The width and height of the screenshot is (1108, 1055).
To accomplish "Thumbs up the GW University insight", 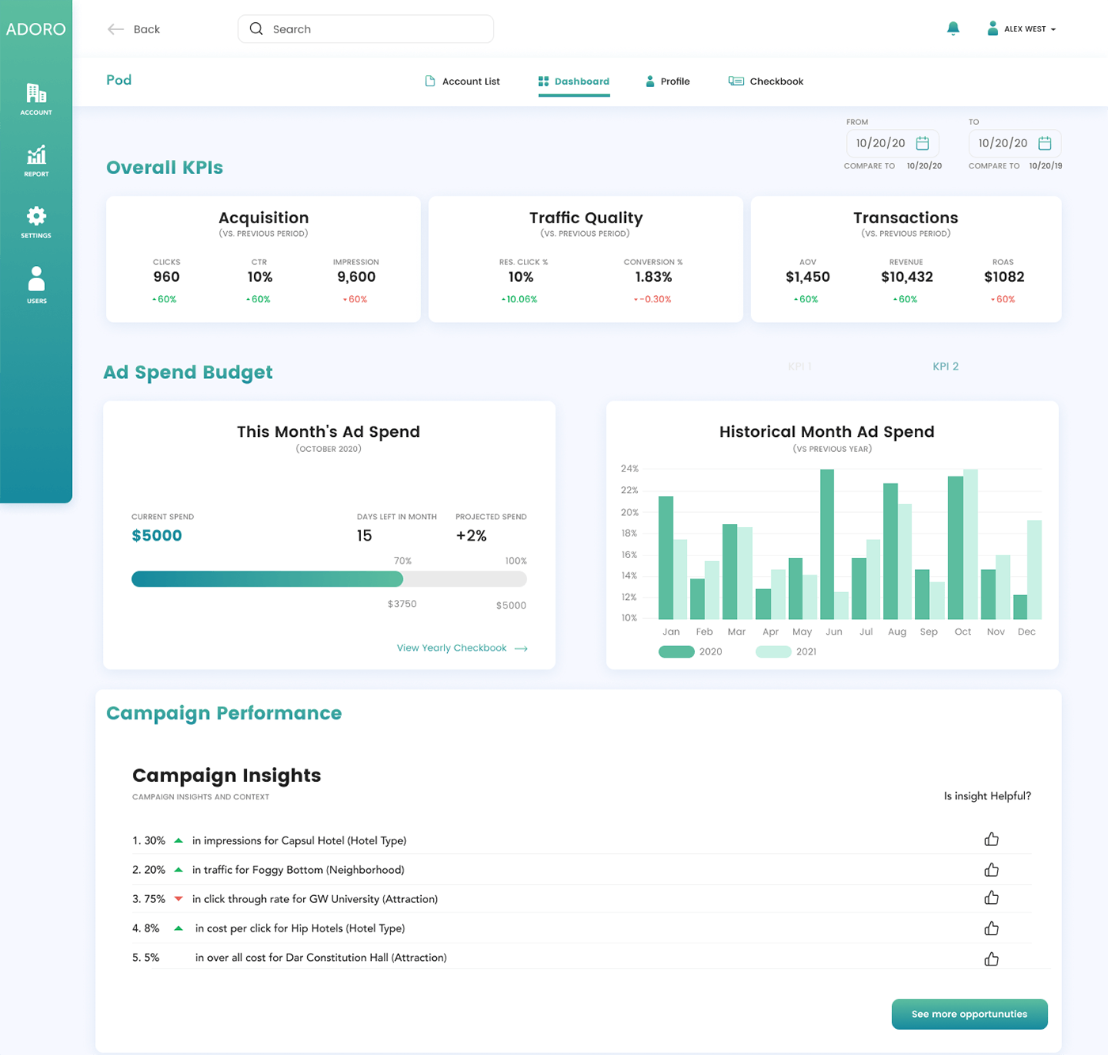I will [x=991, y=898].
